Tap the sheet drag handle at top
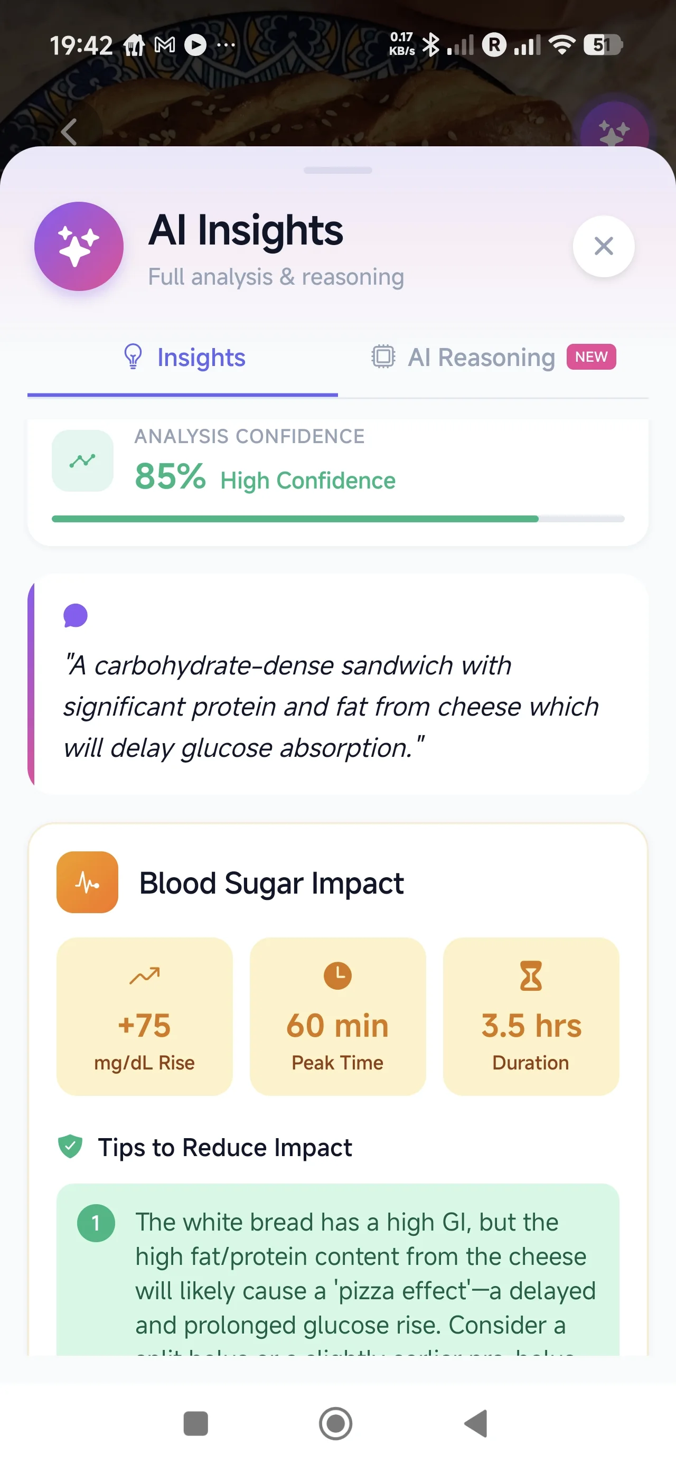This screenshot has width=676, height=1464. point(337,170)
